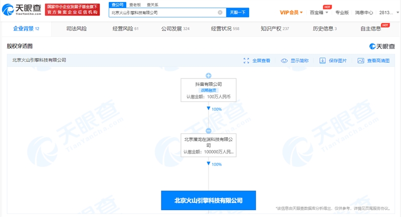Click the 专业版 link
401x217 pixels.
(342, 12)
